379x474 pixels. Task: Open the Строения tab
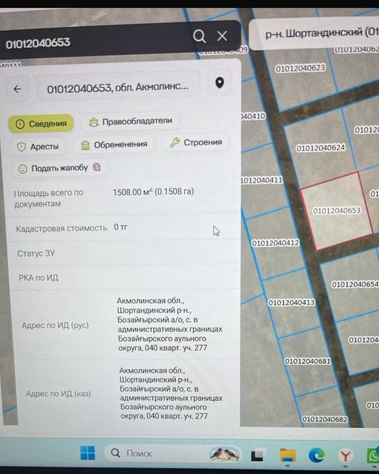(196, 142)
